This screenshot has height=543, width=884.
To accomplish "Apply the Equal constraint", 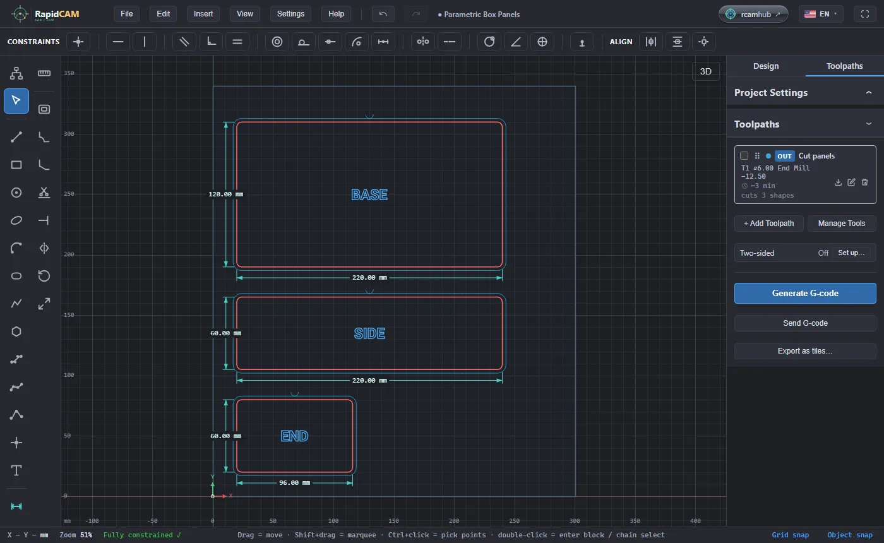I will [237, 42].
